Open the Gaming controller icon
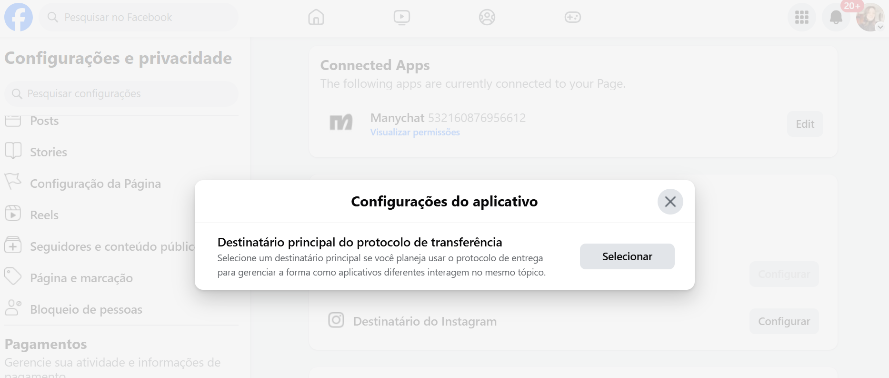The height and width of the screenshot is (378, 889). tap(572, 17)
